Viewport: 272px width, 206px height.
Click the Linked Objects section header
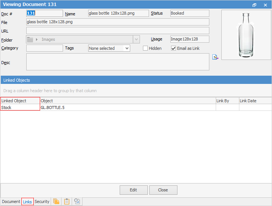click(136, 80)
